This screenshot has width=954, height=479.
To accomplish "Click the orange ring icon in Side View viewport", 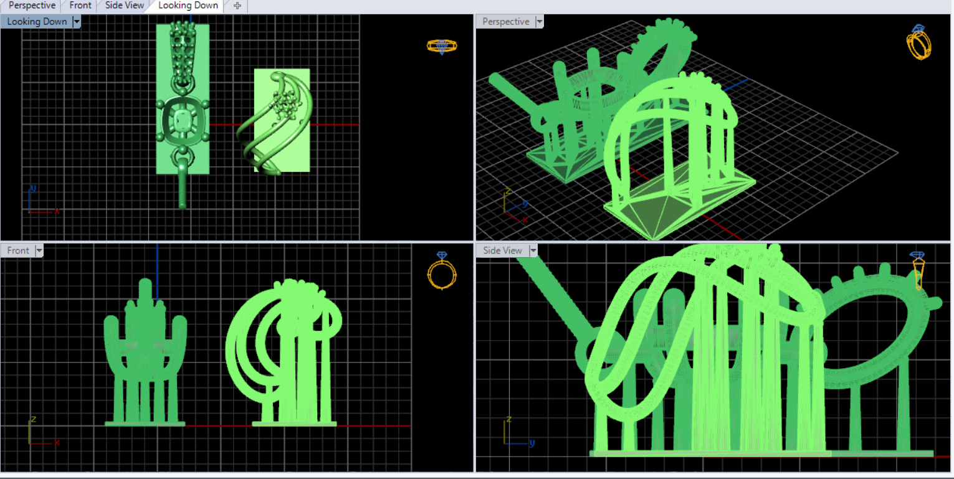I will click(917, 270).
